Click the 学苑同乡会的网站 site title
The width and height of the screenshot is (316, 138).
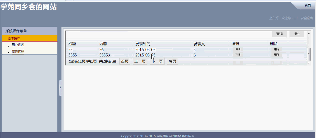click(28, 7)
